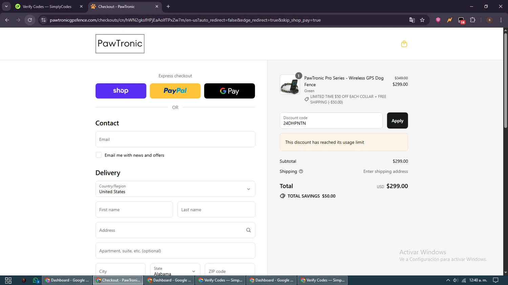Show hidden system tray icons
The image size is (508, 285).
(448, 280)
